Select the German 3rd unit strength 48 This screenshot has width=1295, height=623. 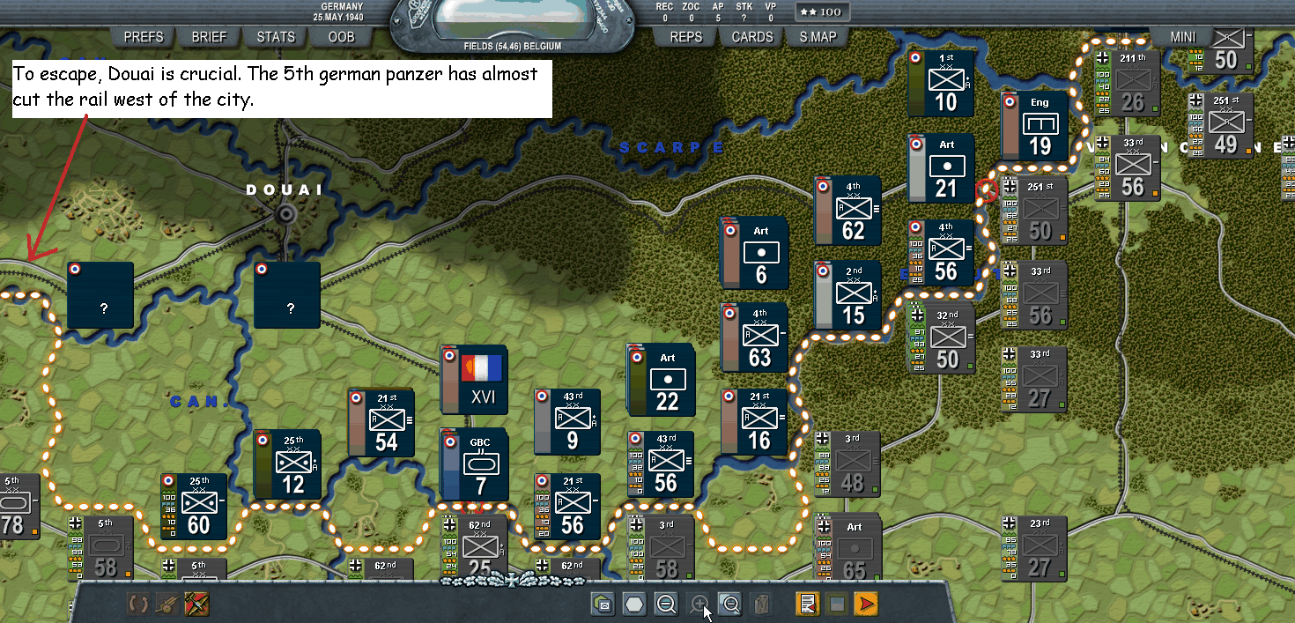848,464
